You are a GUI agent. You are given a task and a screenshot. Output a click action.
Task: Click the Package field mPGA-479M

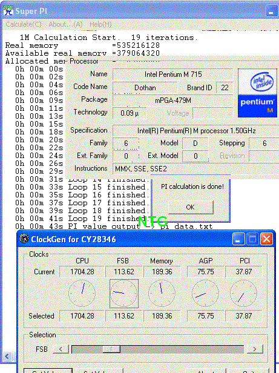tap(173, 101)
